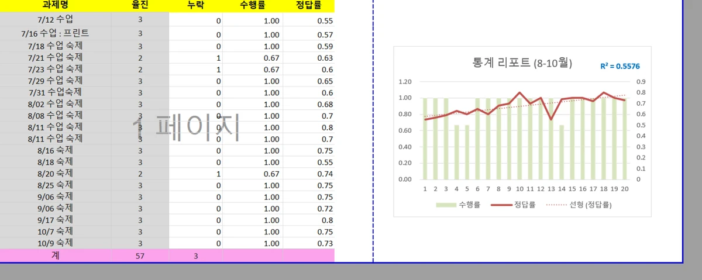Select the 8/18 숙제 cell
This screenshot has width=702, height=280.
tap(55, 162)
